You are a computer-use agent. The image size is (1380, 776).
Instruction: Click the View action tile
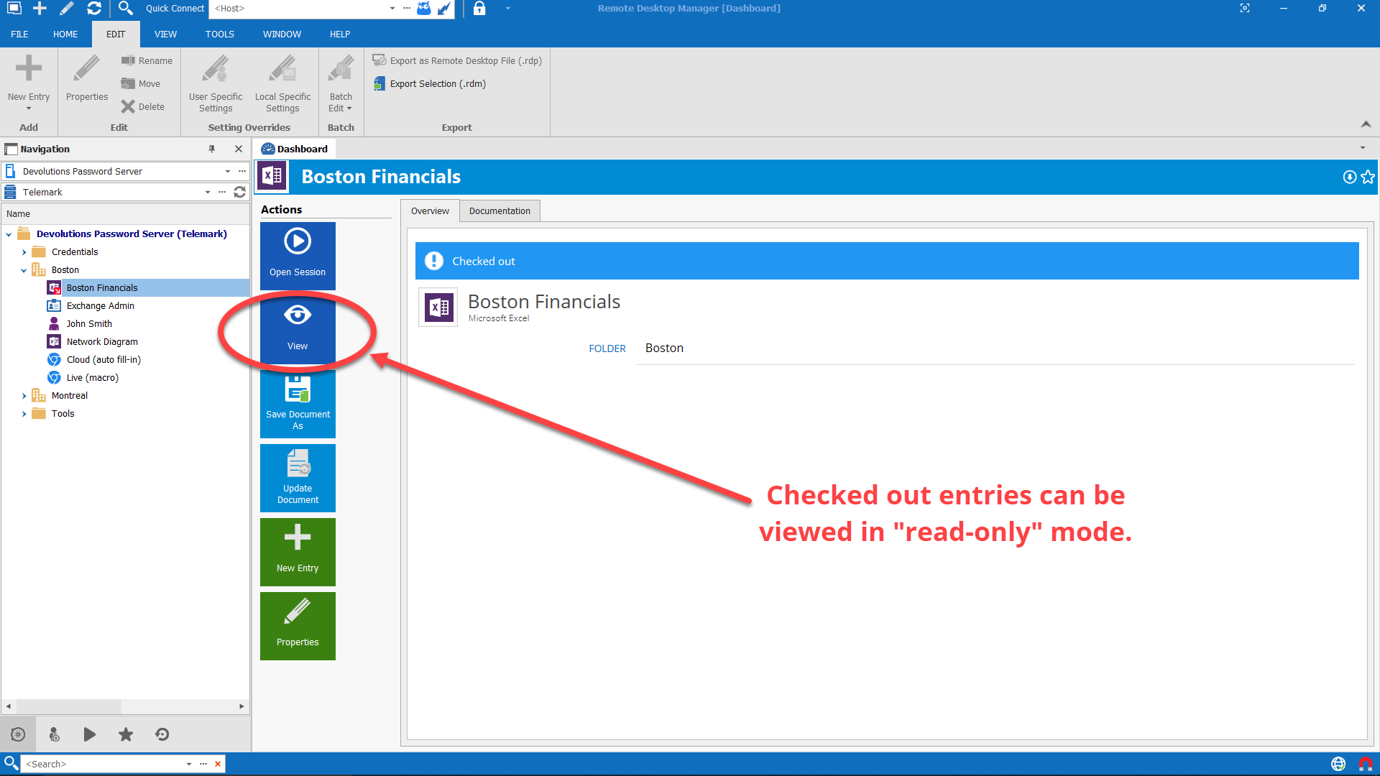tap(298, 330)
